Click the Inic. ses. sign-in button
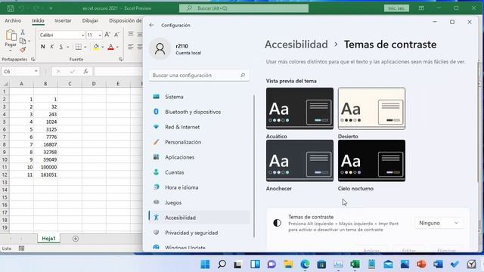The width and height of the screenshot is (484, 272). 396,8
